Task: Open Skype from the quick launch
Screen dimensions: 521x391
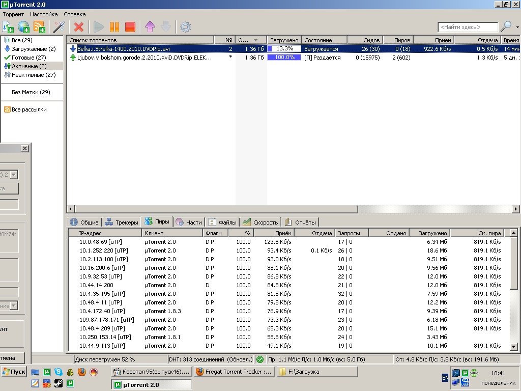Action: (x=59, y=372)
